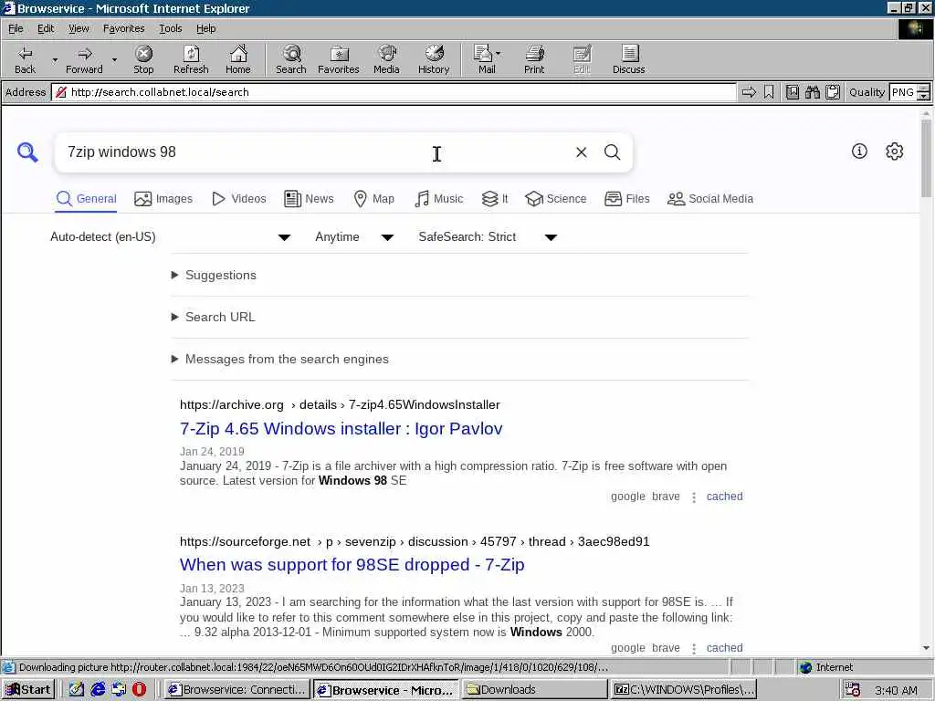
Task: Open the Tools menu
Action: click(170, 28)
